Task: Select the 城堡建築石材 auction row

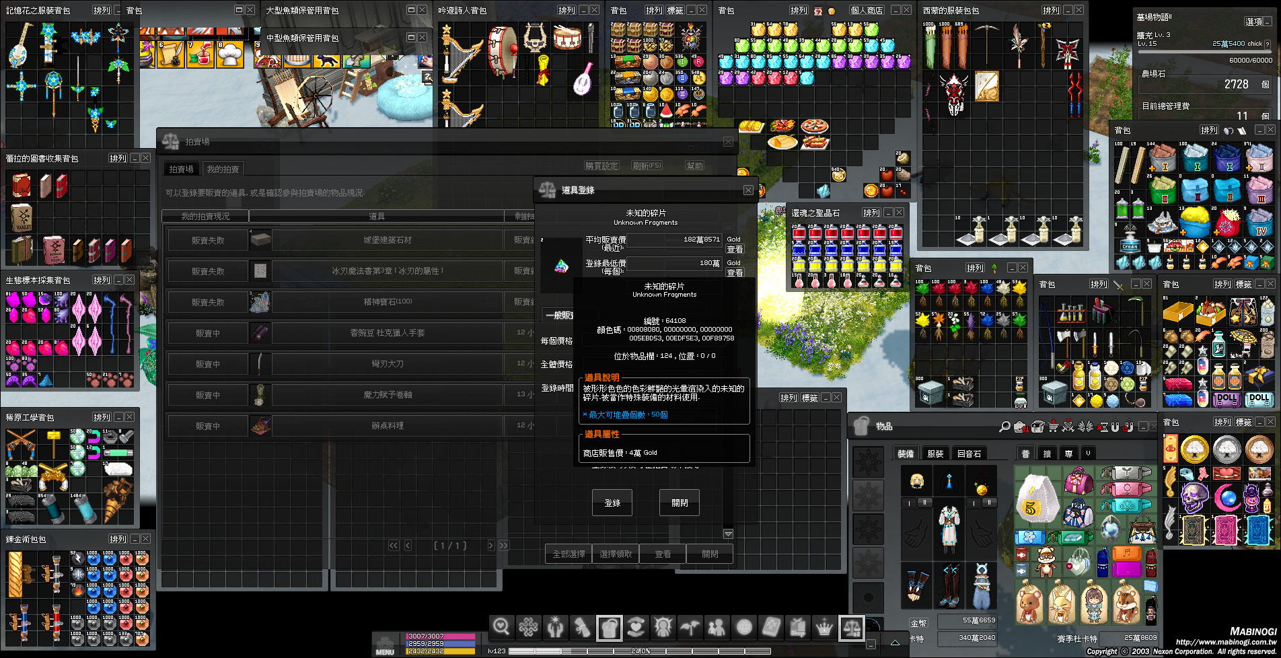Action: 350,240
